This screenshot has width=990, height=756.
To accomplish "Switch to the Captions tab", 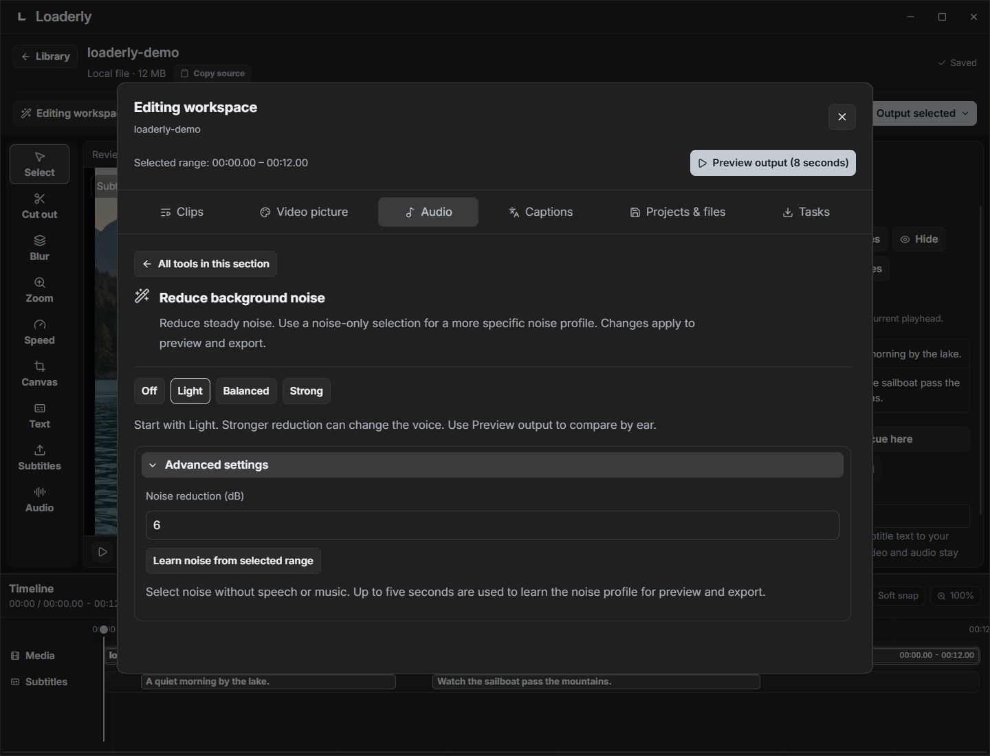I will click(x=540, y=212).
